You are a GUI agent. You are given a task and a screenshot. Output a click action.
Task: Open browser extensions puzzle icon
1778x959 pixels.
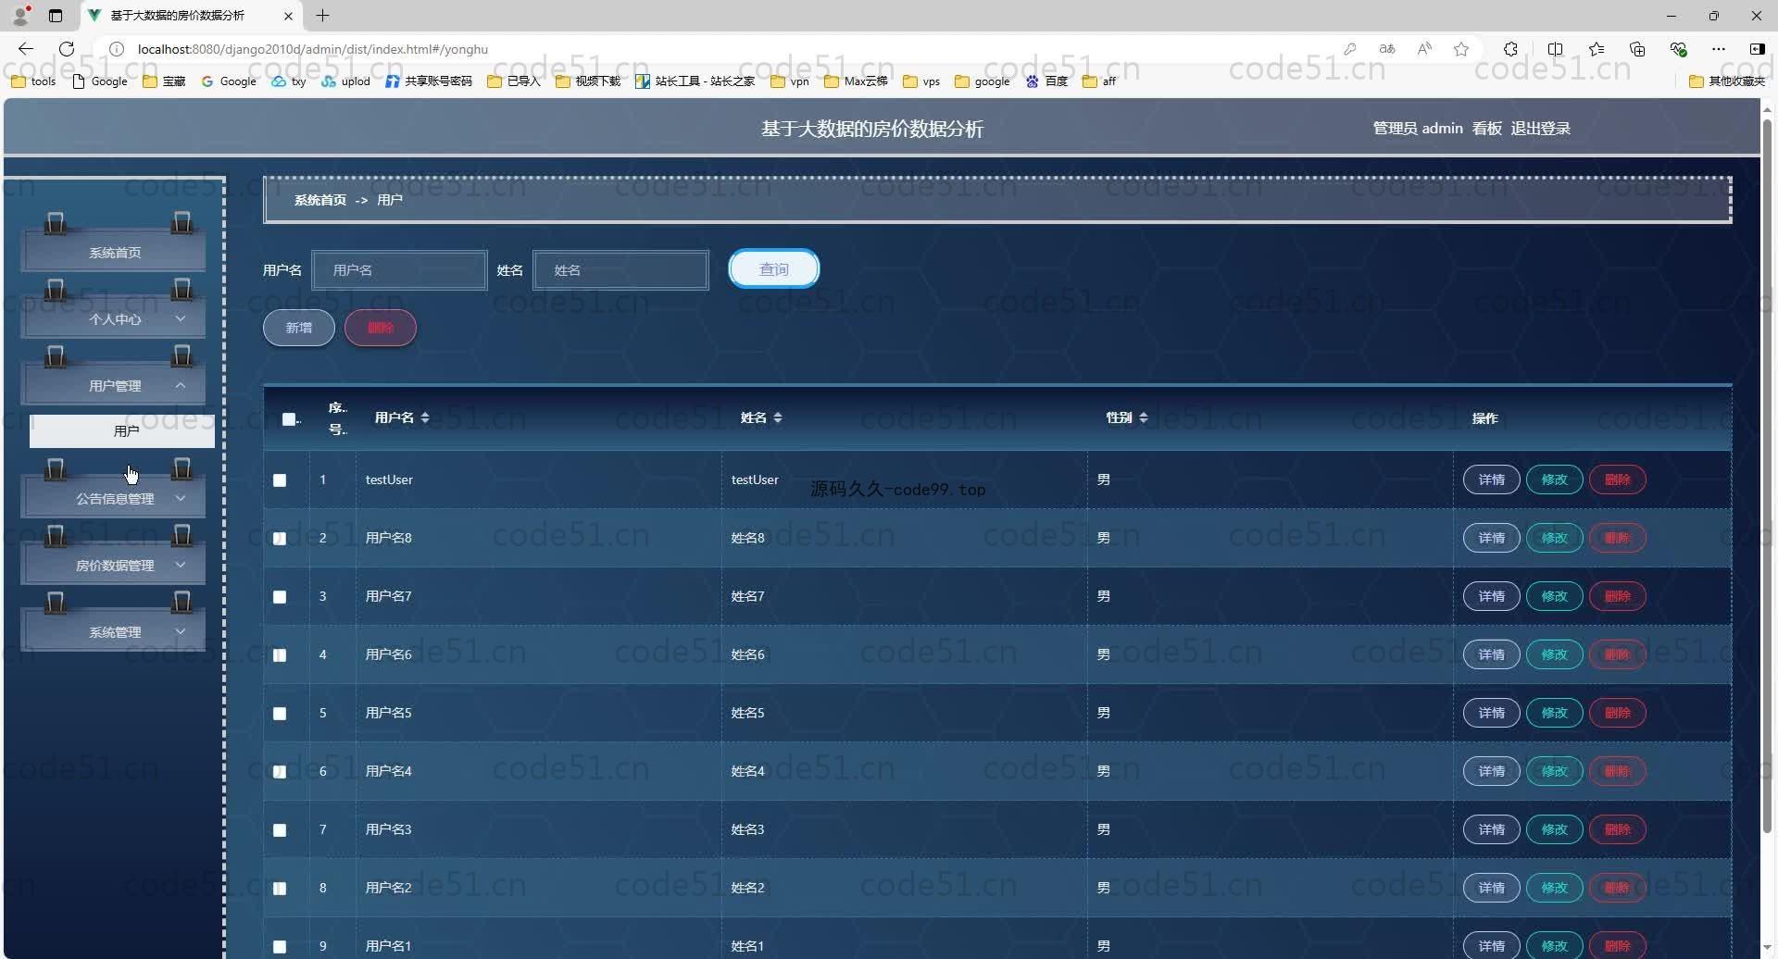click(x=1510, y=49)
